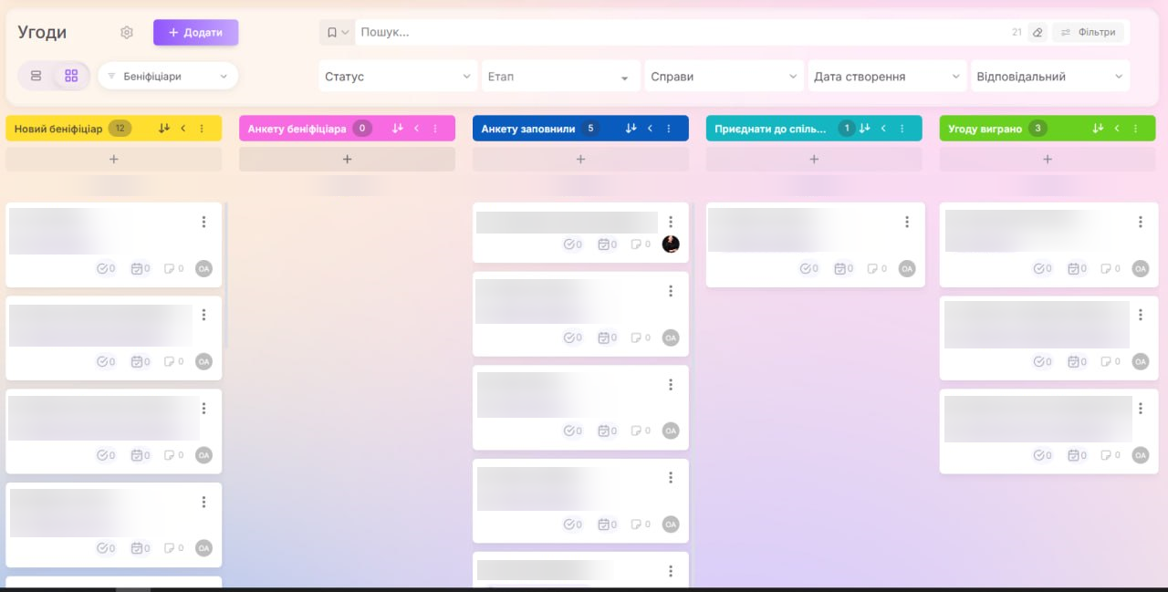Open kebab menu of top Угоду виграно card
Image resolution: width=1168 pixels, height=592 pixels.
tap(1141, 222)
